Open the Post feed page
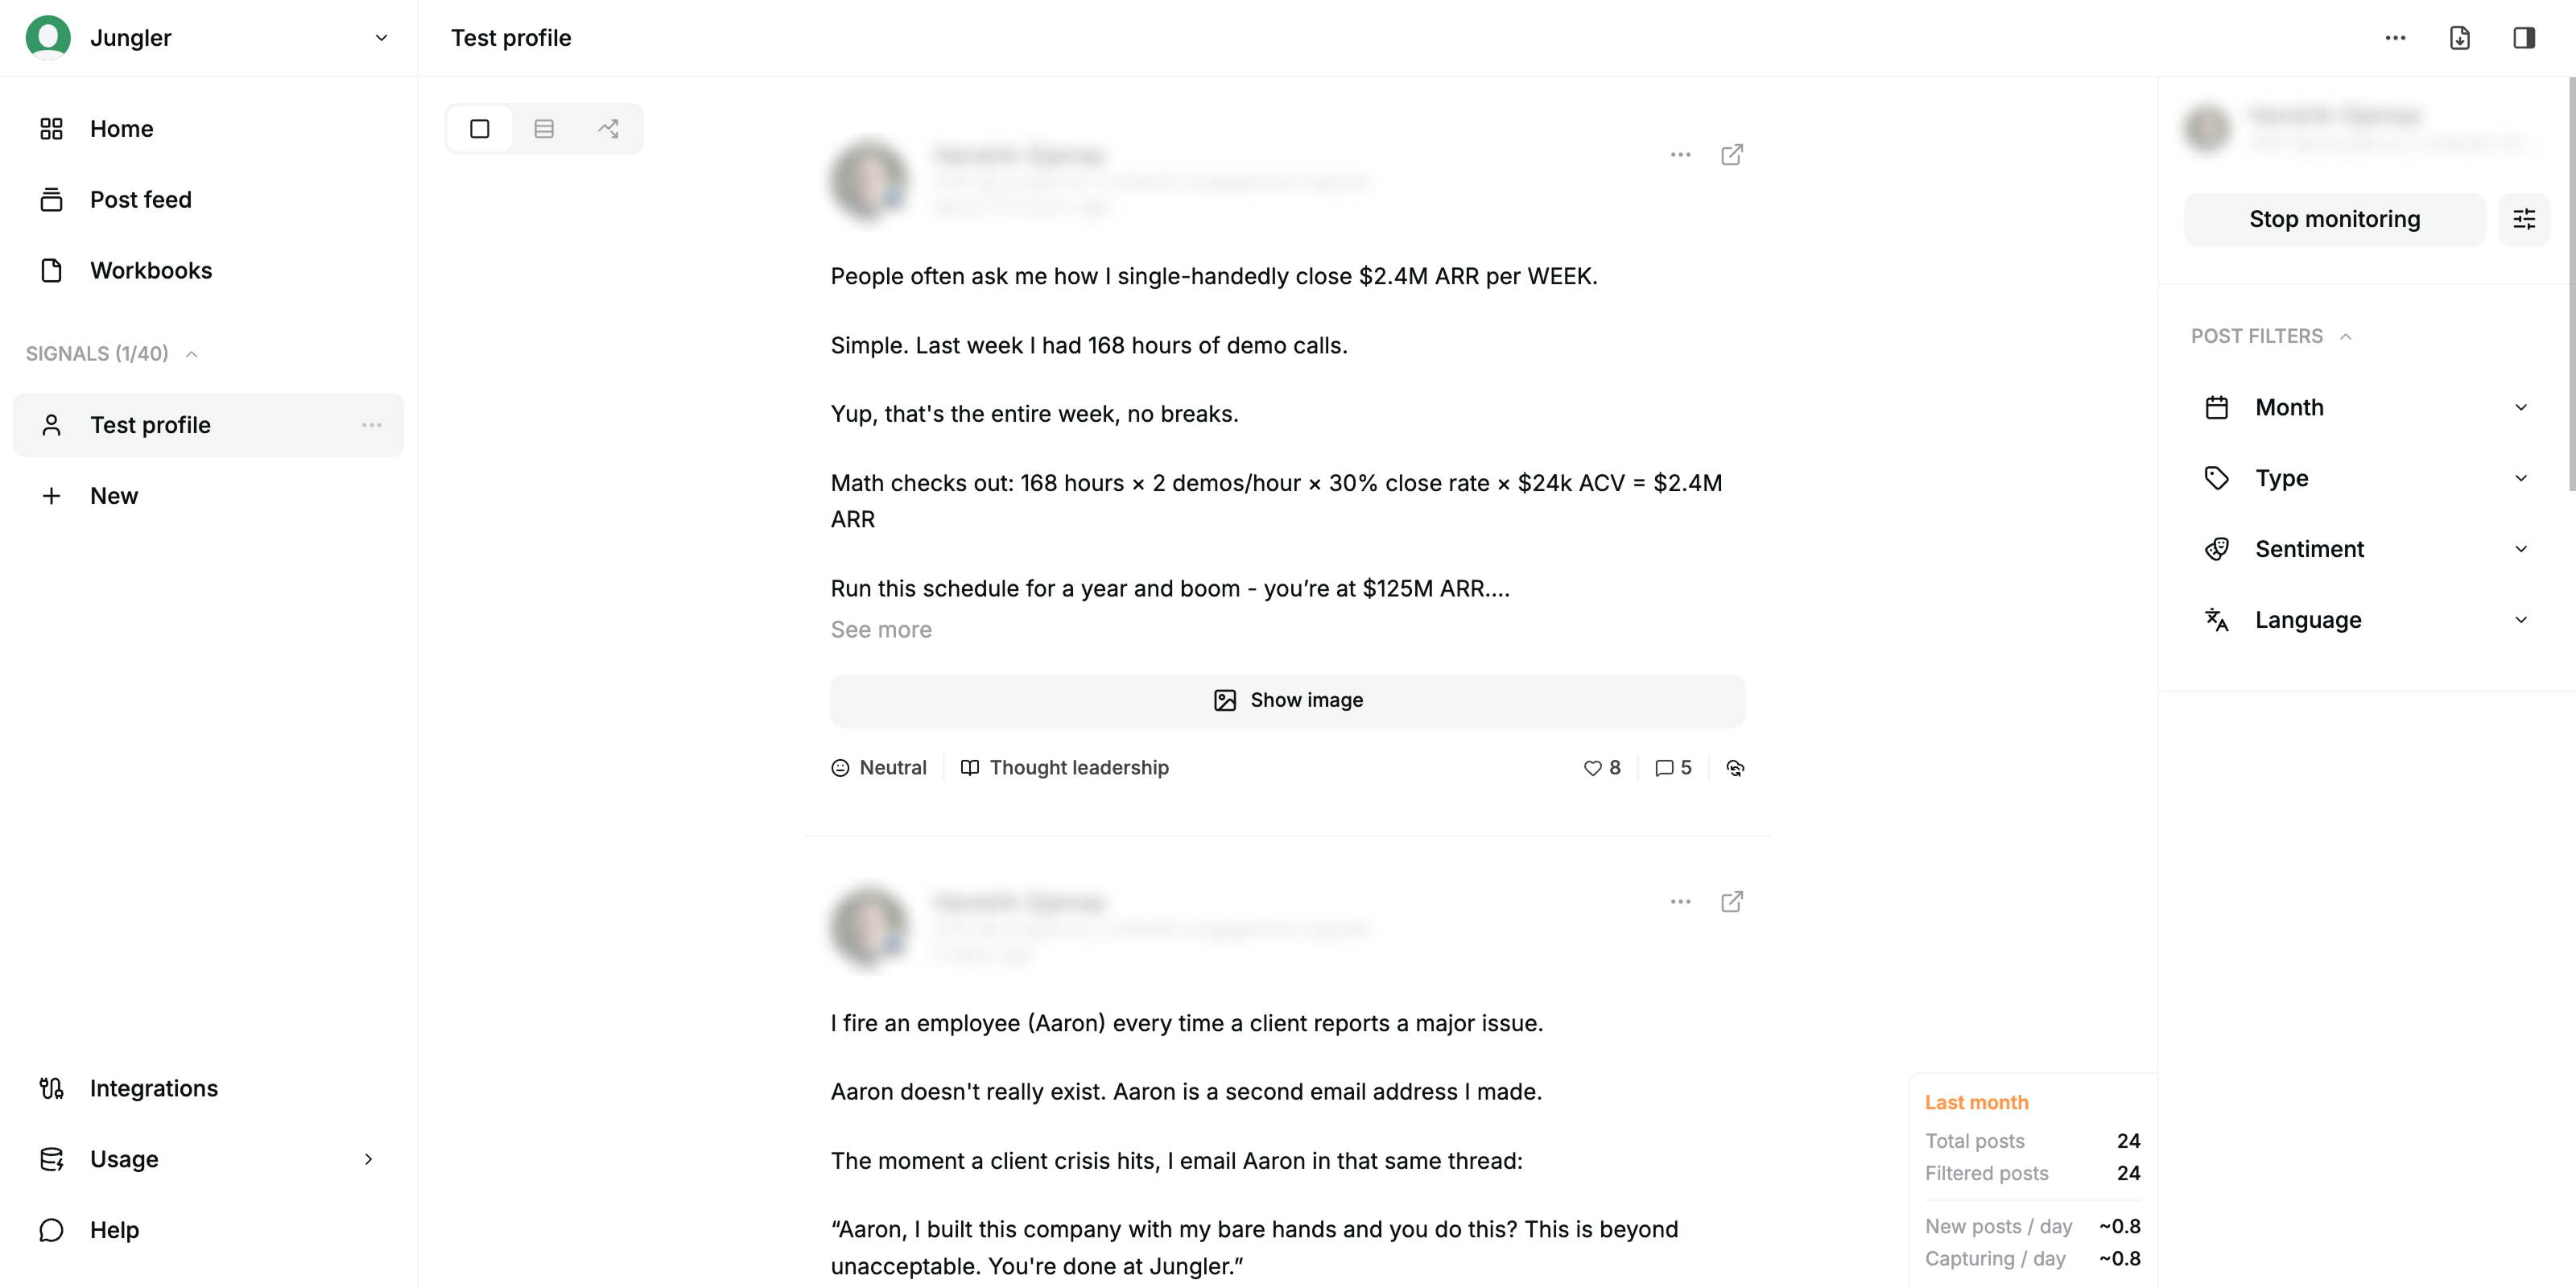The height and width of the screenshot is (1288, 2576). click(x=140, y=200)
